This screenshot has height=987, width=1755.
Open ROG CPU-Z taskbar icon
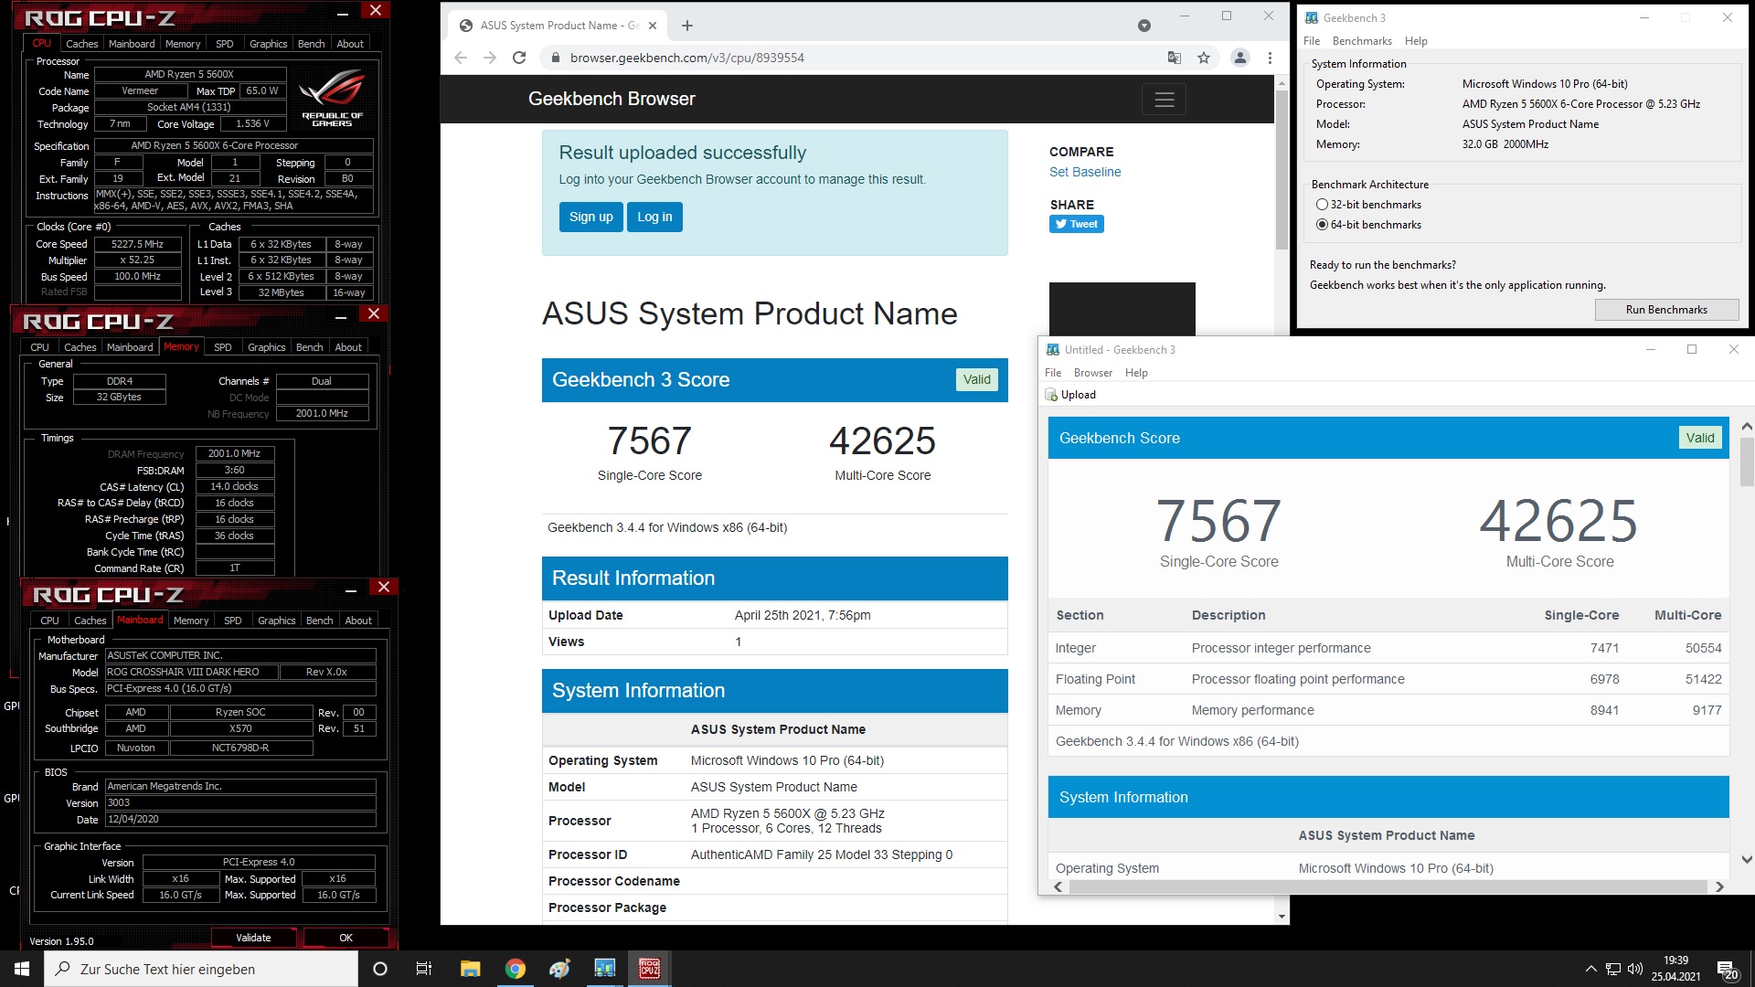pyautogui.click(x=650, y=969)
